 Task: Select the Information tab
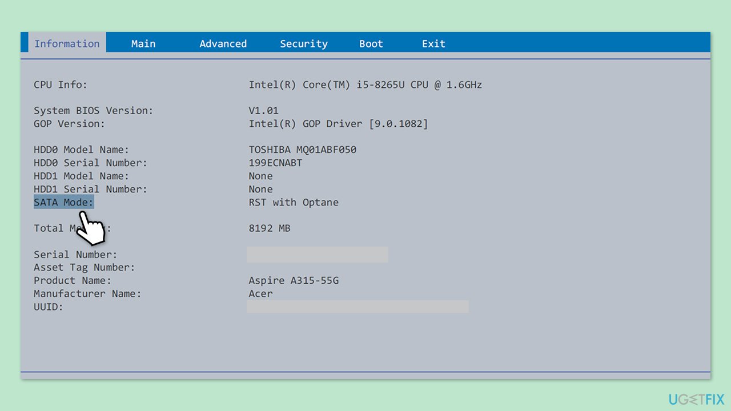[x=67, y=43]
